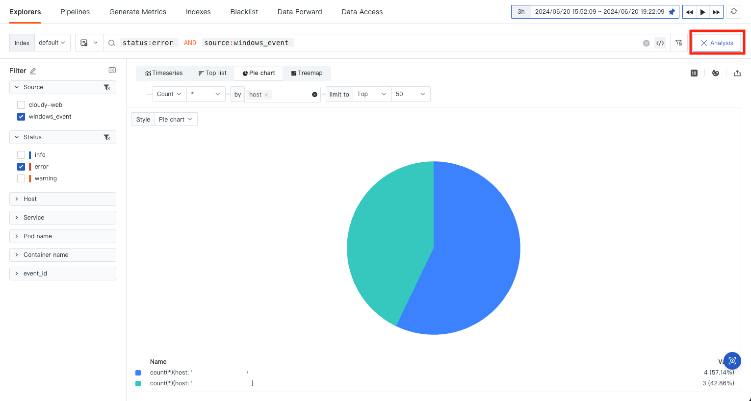Collapse the Filter sidebar panel
Viewport: 751px width, 401px height.
click(x=112, y=71)
